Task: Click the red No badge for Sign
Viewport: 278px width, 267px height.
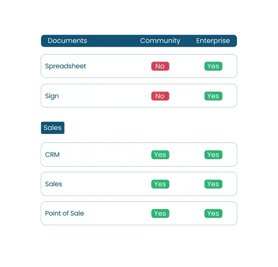Action: pos(160,96)
